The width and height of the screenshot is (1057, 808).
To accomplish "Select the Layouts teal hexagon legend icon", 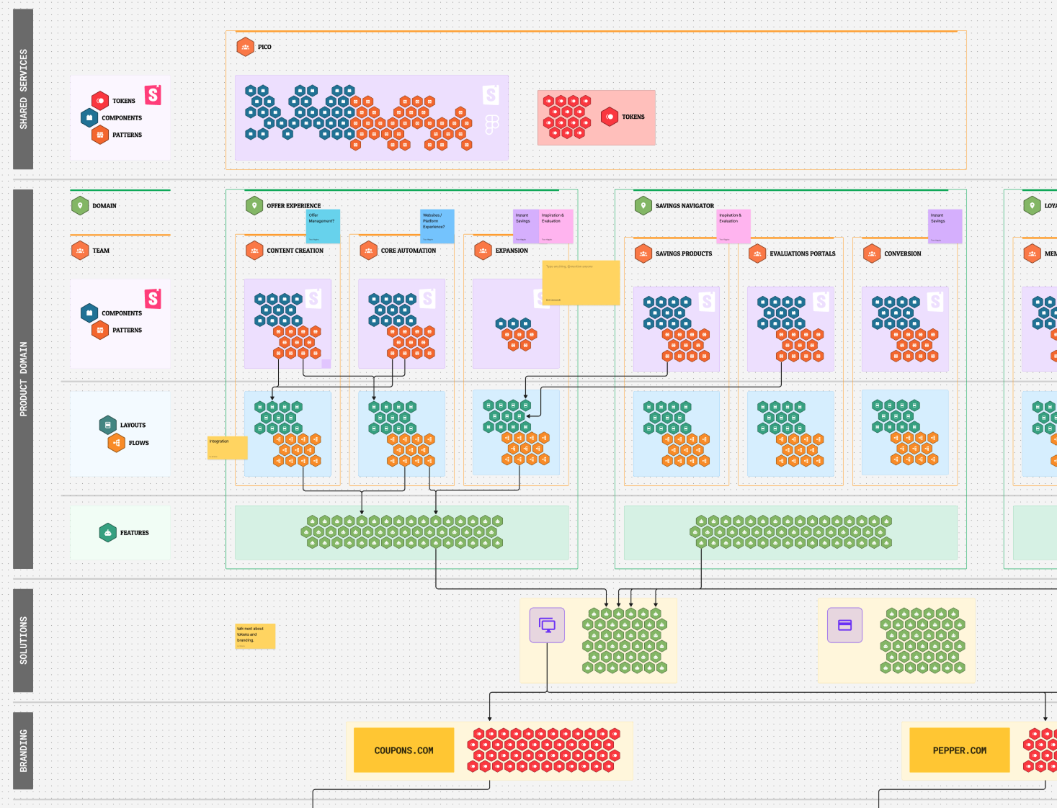I will (x=108, y=425).
